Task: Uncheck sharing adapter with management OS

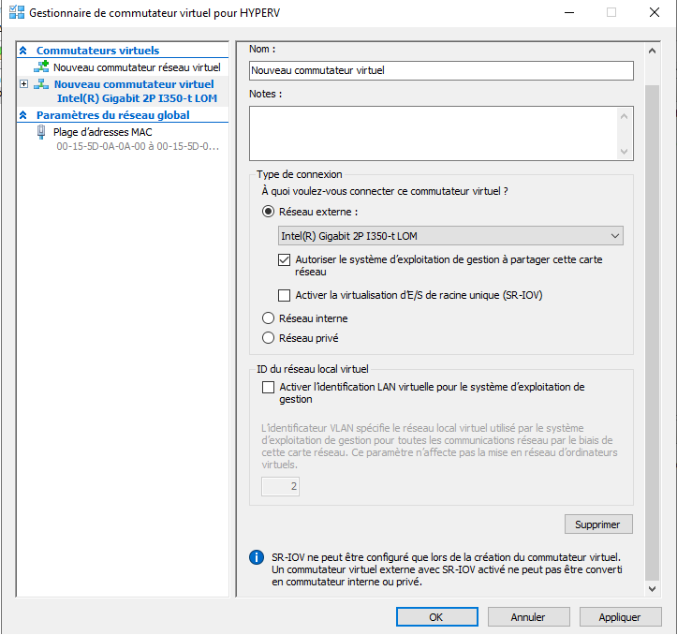Action: [x=286, y=259]
